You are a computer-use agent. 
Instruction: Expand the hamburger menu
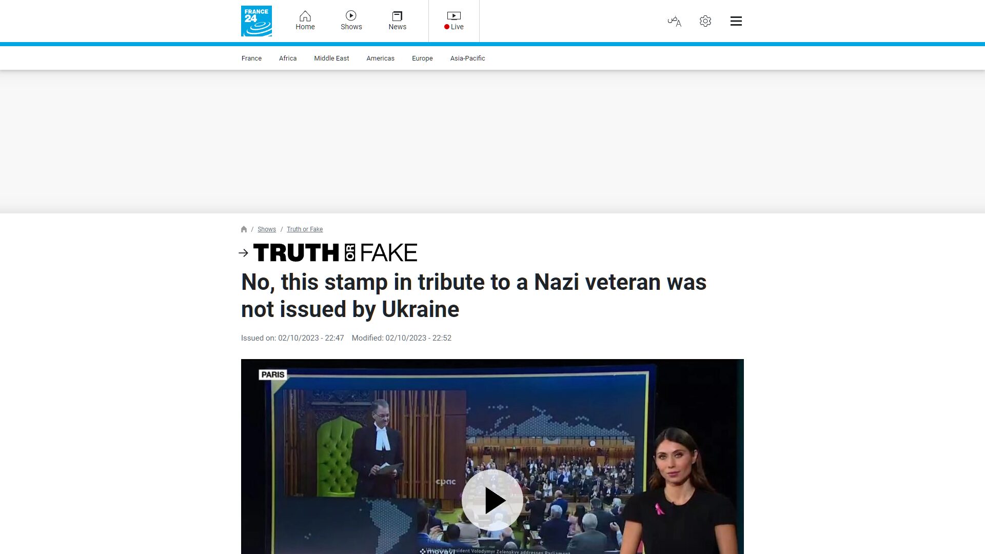click(736, 21)
